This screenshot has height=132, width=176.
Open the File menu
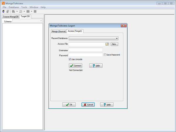click(4, 7)
